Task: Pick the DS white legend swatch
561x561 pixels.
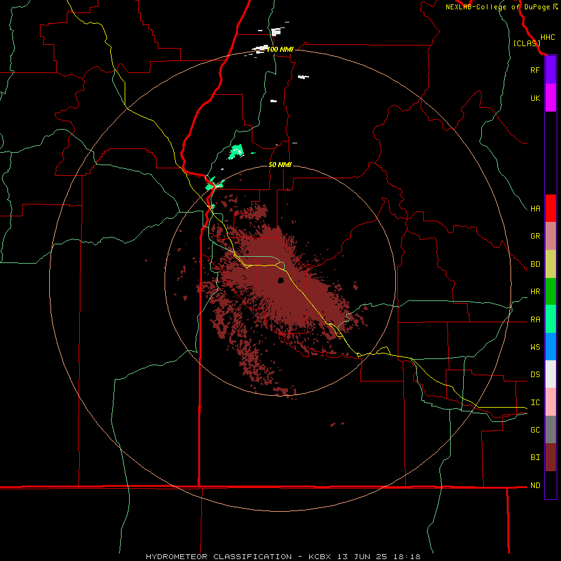Action: coord(550,374)
